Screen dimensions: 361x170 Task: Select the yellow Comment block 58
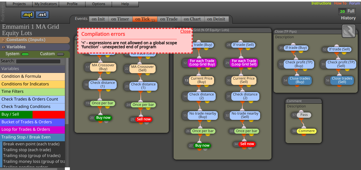click(307, 131)
